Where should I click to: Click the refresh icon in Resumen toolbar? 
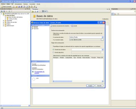click(37, 12)
